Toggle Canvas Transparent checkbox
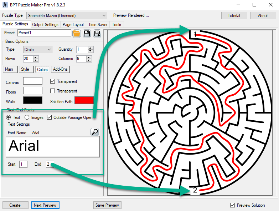Viewport: 279px width, 211px height. tap(53, 81)
